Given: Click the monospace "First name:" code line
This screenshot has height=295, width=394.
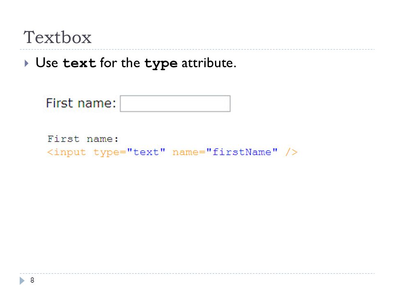Looking at the screenshot, I should 83,139.
